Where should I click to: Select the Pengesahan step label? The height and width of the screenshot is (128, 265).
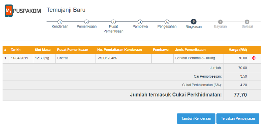167,27
